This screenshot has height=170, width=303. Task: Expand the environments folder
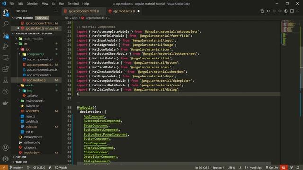34,101
